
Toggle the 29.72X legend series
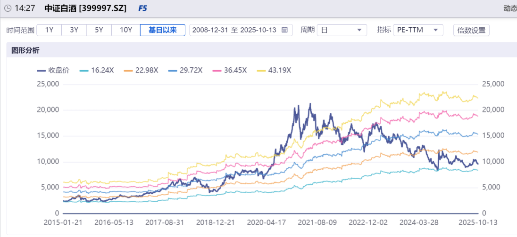[x=185, y=70]
